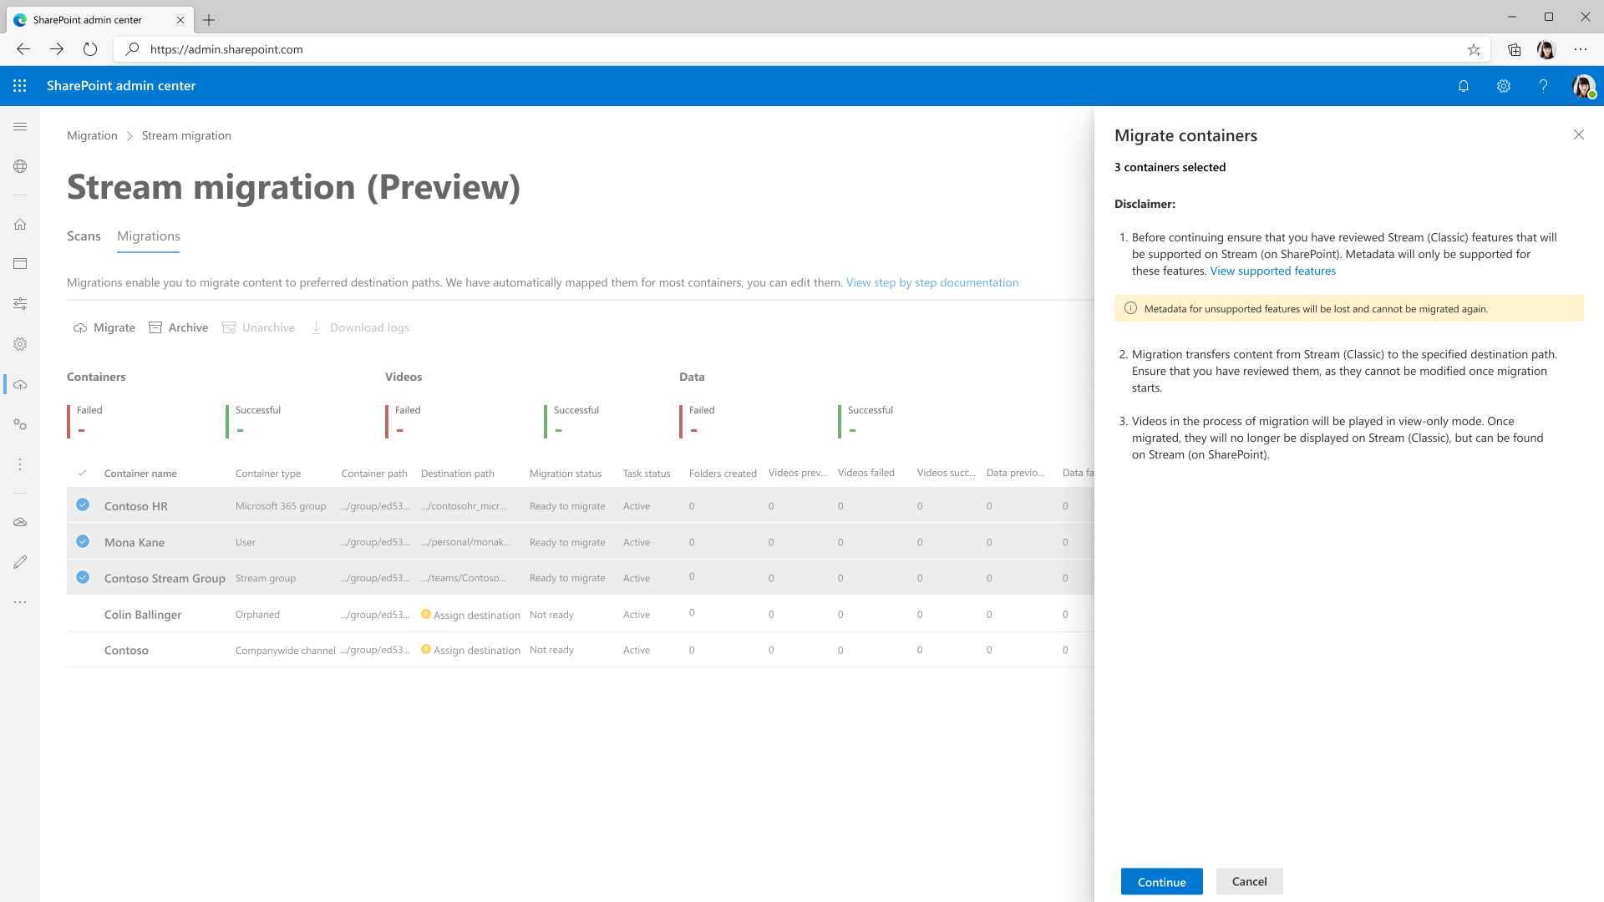Toggle the Mona Kane container checkbox
This screenshot has height=902, width=1604.
pyautogui.click(x=83, y=540)
